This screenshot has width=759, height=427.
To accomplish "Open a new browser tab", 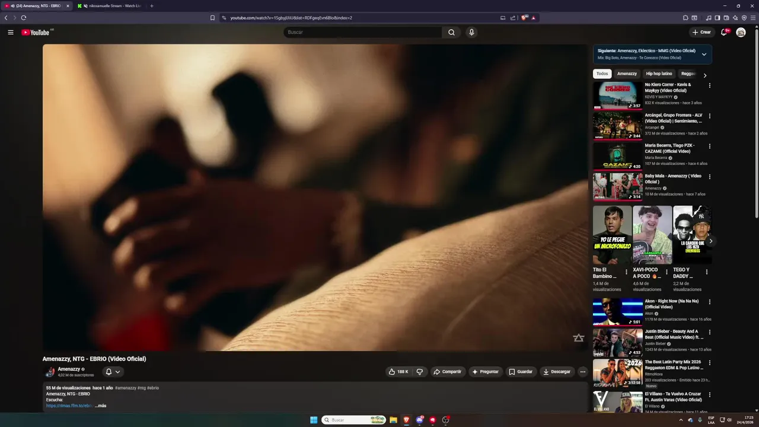I will coord(152,6).
